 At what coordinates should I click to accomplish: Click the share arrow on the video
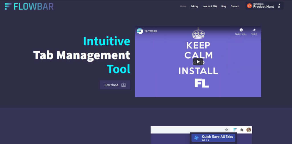click(254, 30)
